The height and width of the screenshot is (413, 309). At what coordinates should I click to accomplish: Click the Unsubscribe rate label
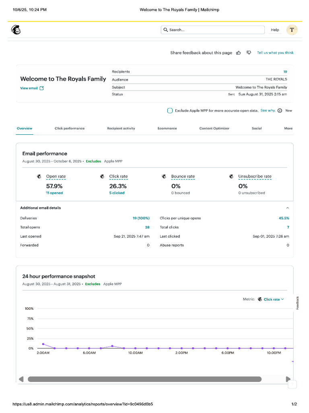255,177
